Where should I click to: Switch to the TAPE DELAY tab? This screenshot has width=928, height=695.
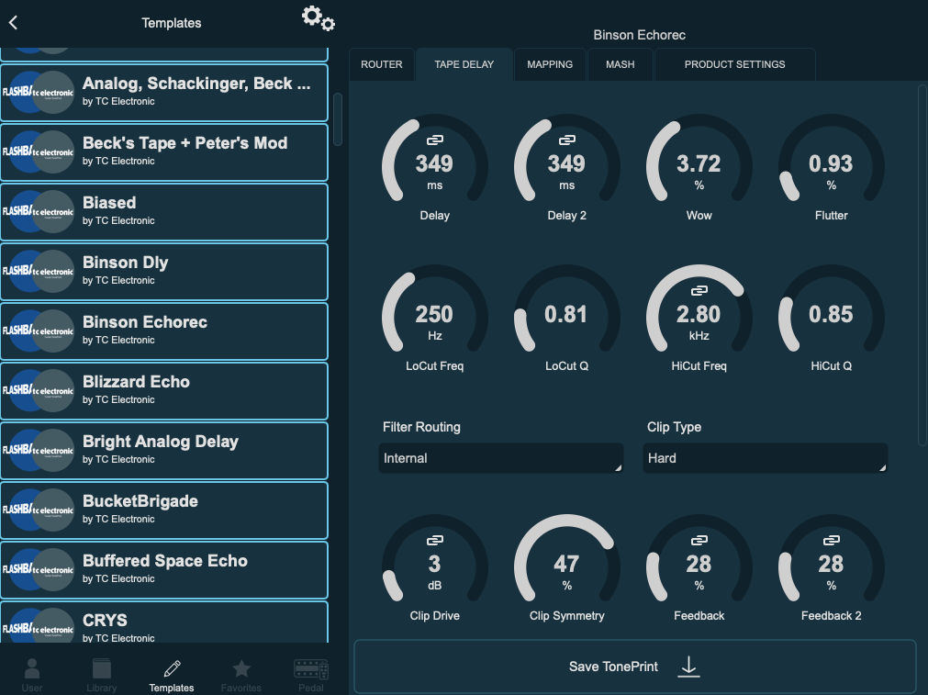[x=464, y=64]
